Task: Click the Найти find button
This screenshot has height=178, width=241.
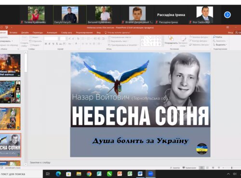Action: (x=217, y=37)
